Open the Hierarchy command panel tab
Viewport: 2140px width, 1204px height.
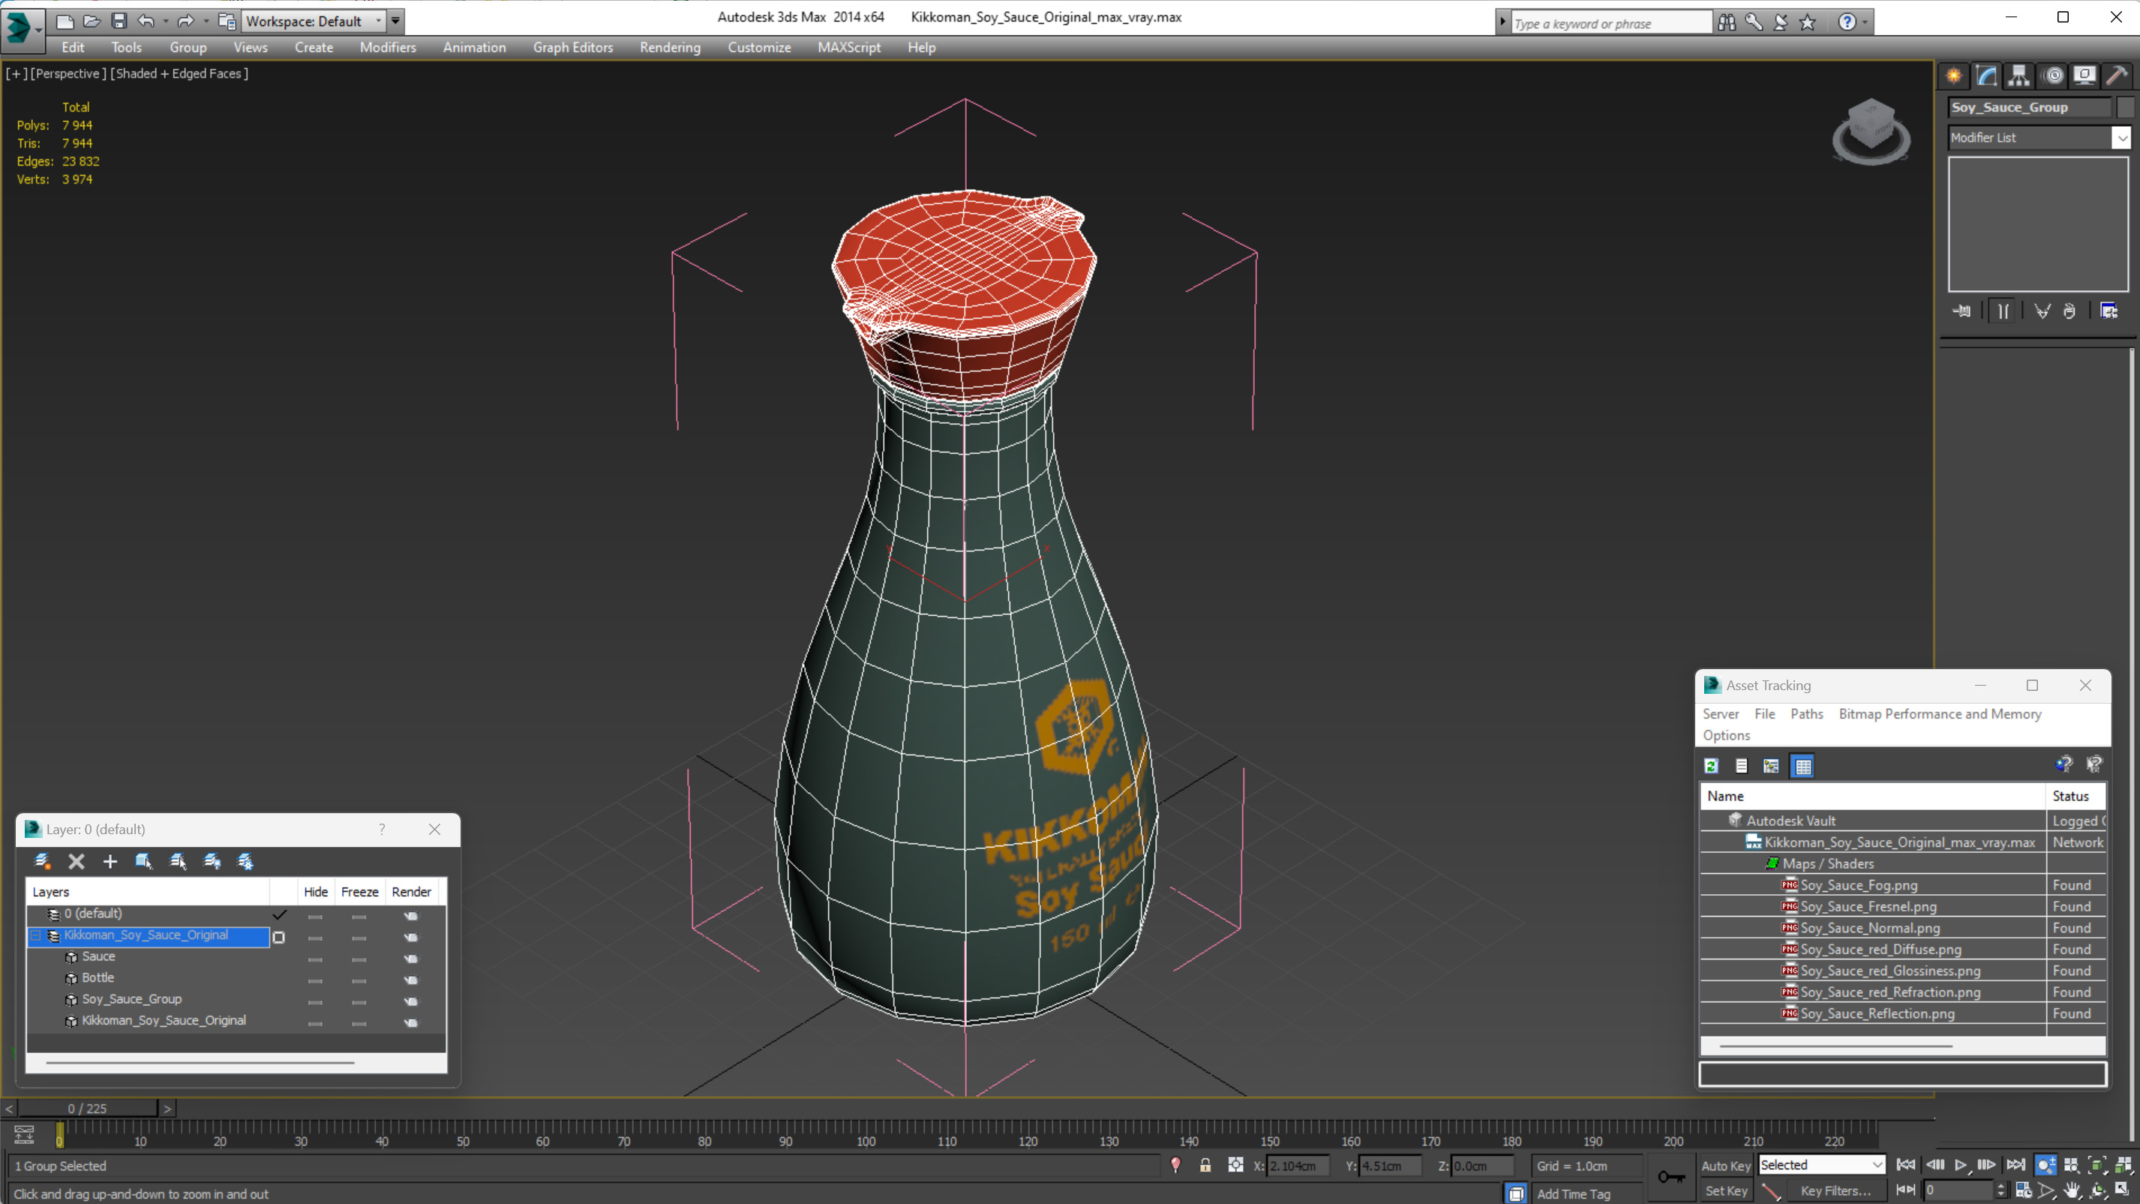click(x=2018, y=76)
